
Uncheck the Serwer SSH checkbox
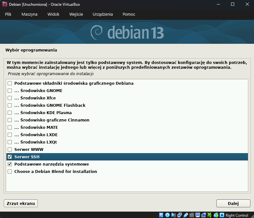[10, 157]
